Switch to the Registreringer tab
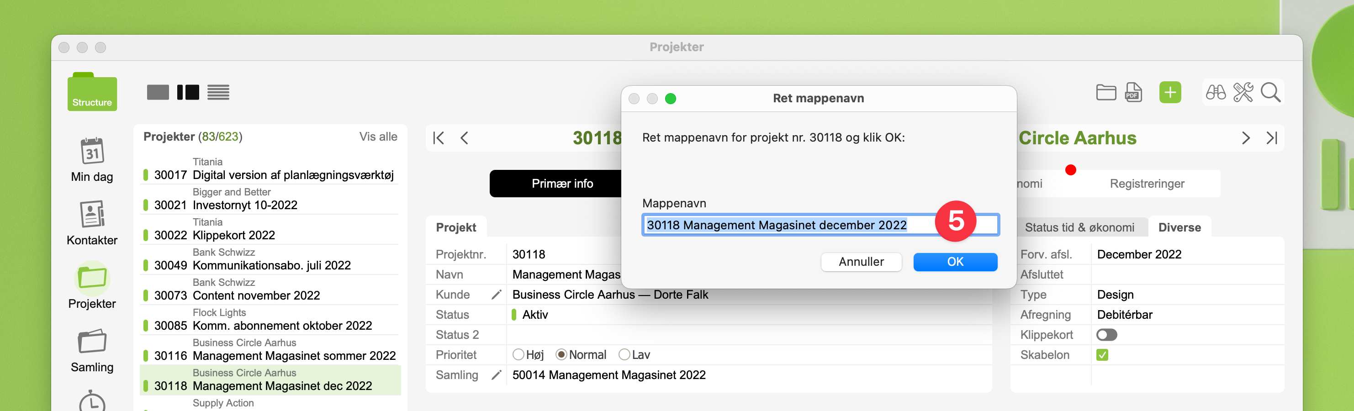Image resolution: width=1354 pixels, height=411 pixels. coord(1147,184)
